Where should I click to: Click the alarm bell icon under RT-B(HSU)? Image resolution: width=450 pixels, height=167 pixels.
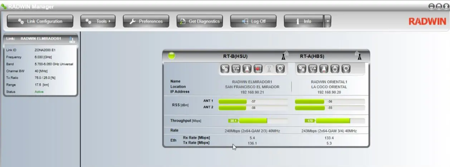point(247,68)
